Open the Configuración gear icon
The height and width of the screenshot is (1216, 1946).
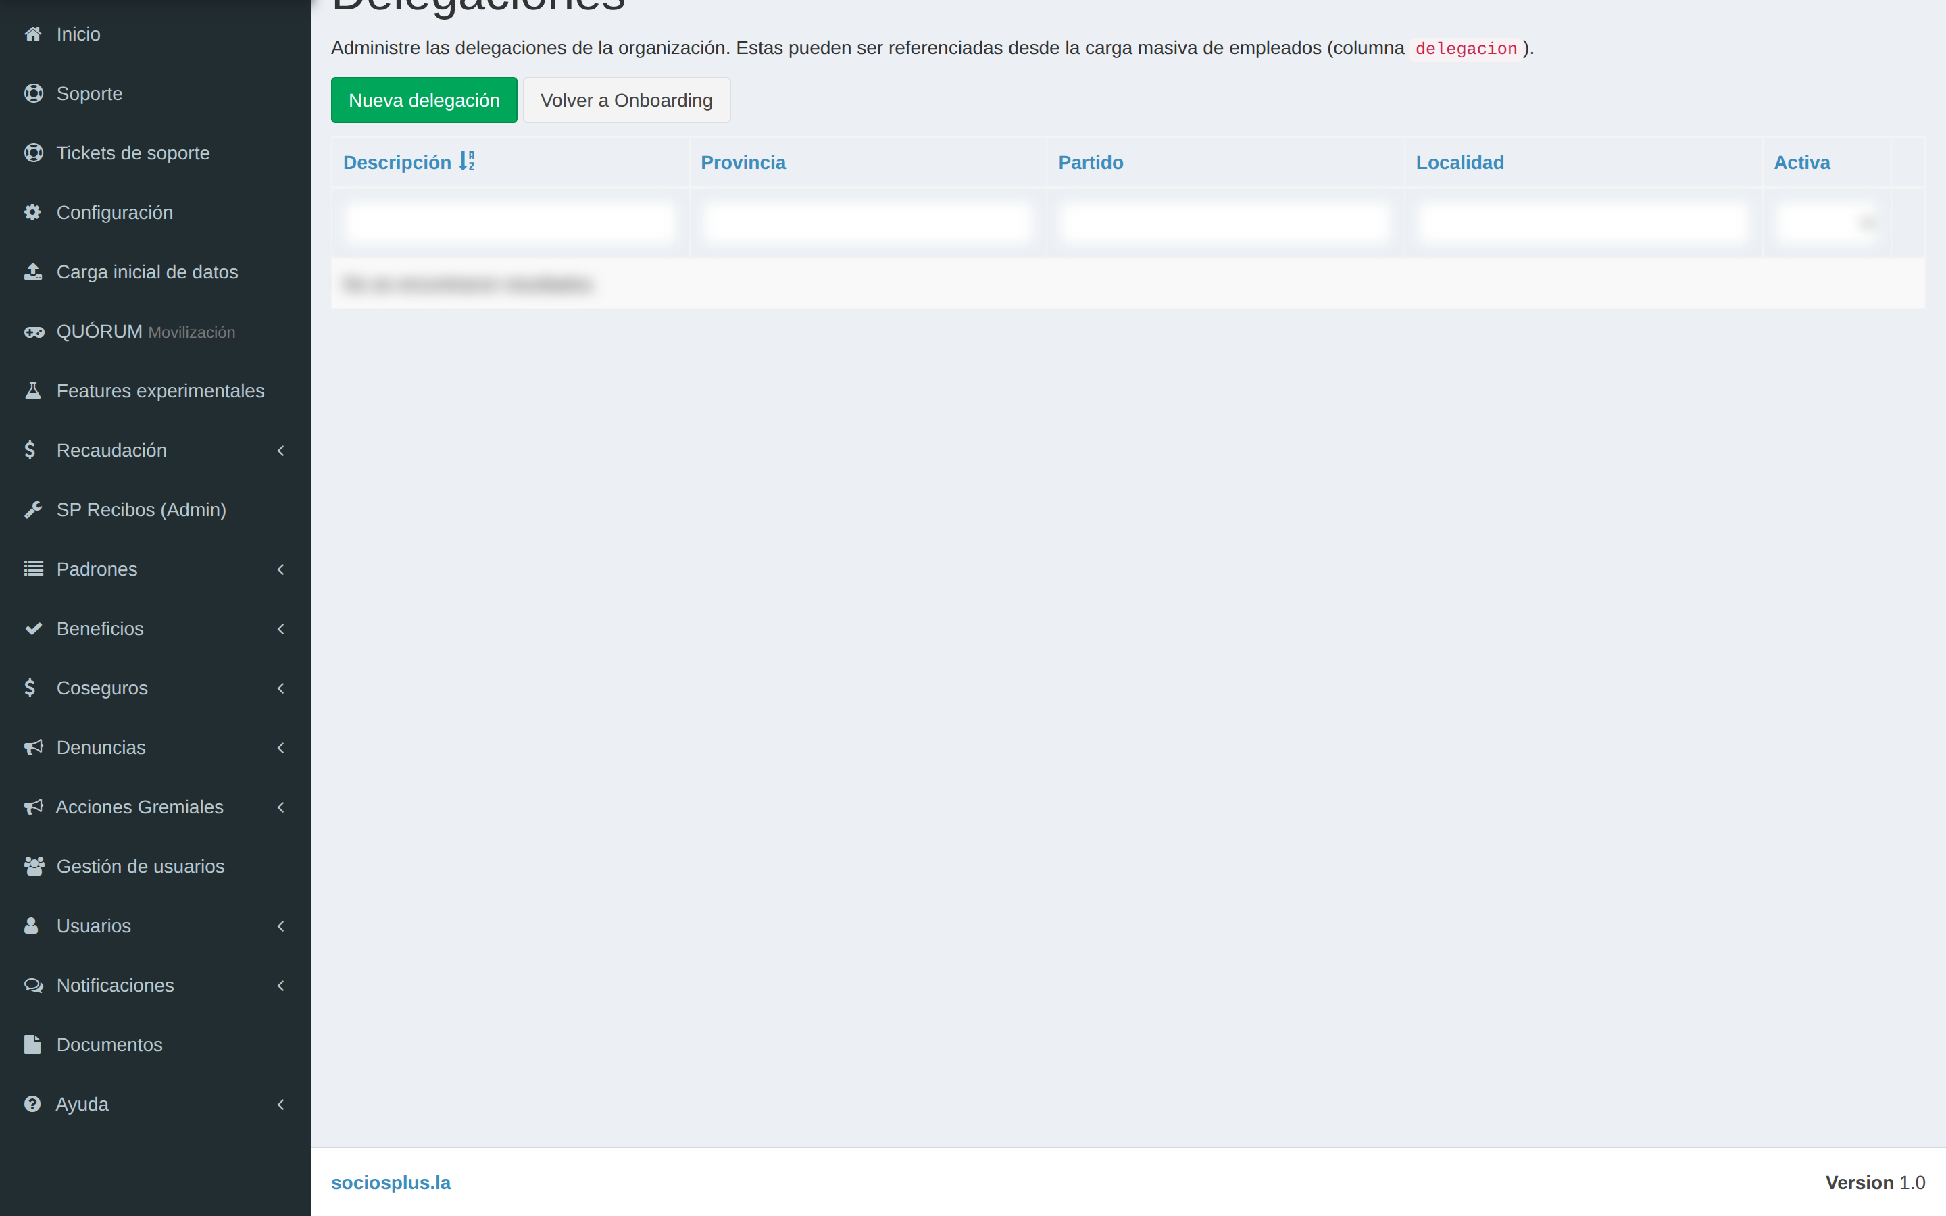(x=33, y=212)
